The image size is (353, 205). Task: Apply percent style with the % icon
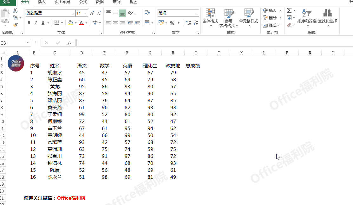click(172, 23)
